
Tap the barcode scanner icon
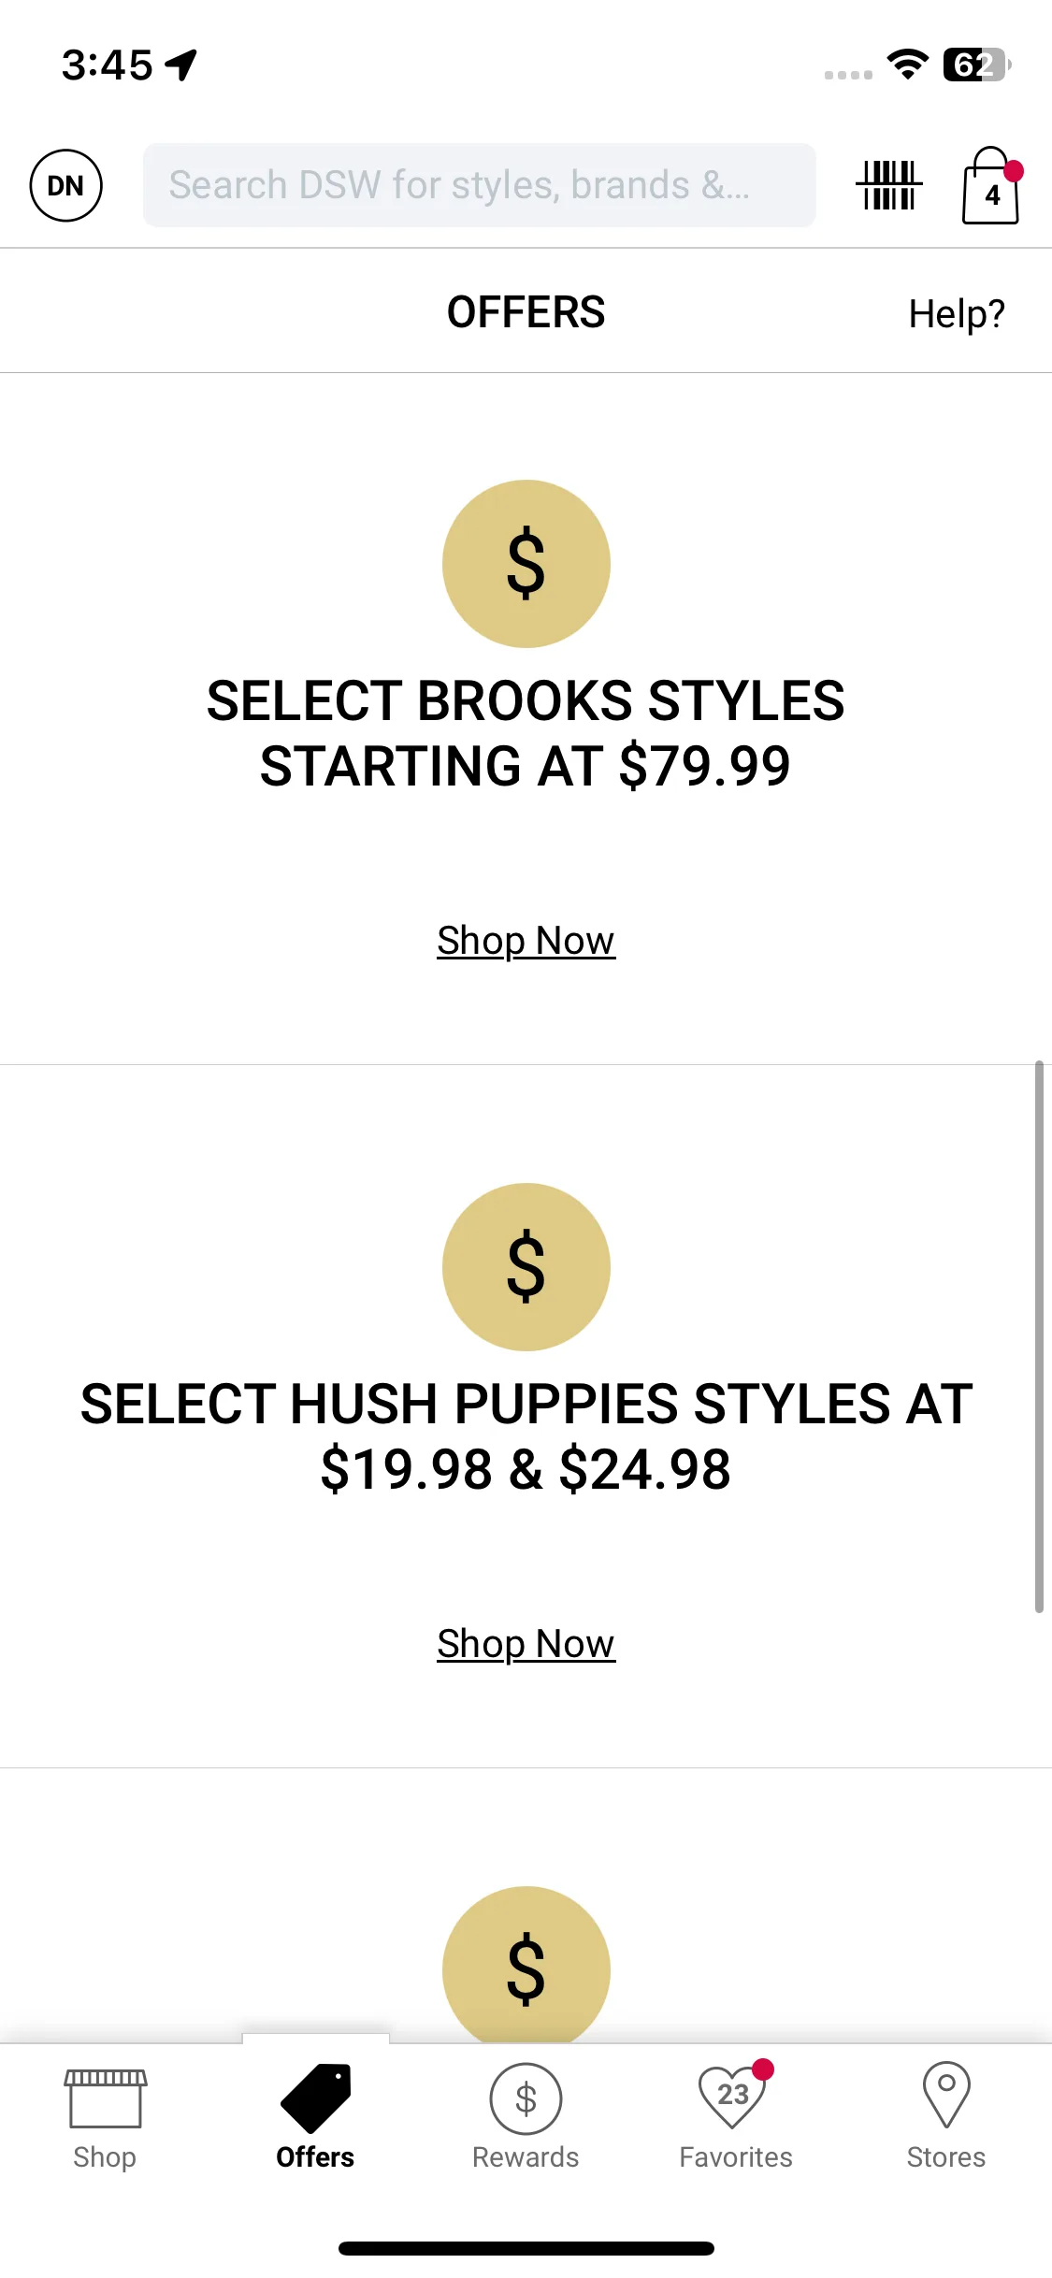click(x=888, y=185)
